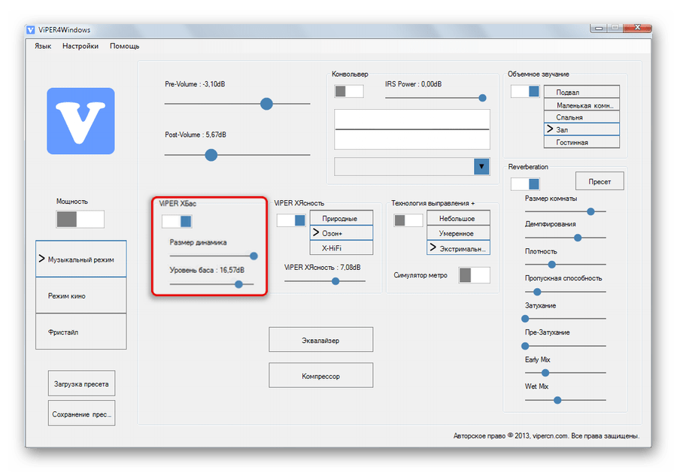Expand the Конвольвер dropdown arrow
Screen dimensions: 677x473
(x=481, y=167)
